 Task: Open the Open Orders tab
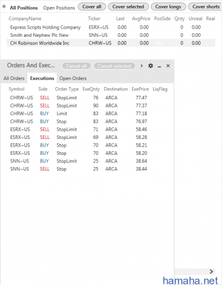pyautogui.click(x=73, y=78)
